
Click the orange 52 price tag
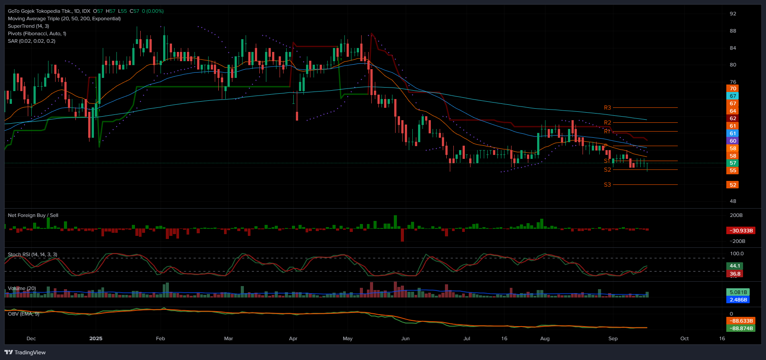pos(732,185)
